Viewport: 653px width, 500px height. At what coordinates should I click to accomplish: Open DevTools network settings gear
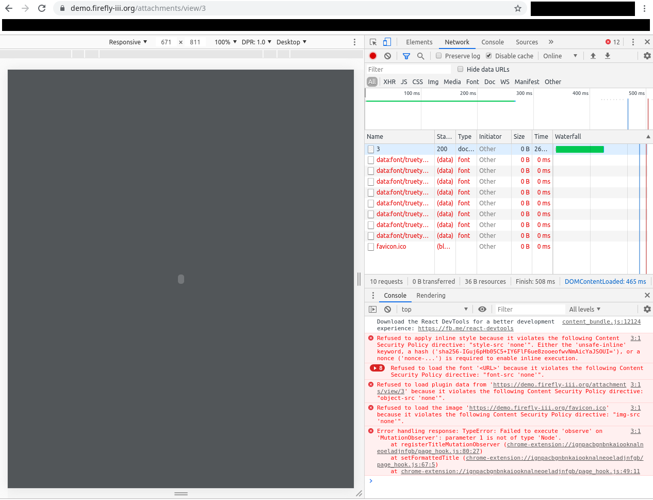[647, 56]
